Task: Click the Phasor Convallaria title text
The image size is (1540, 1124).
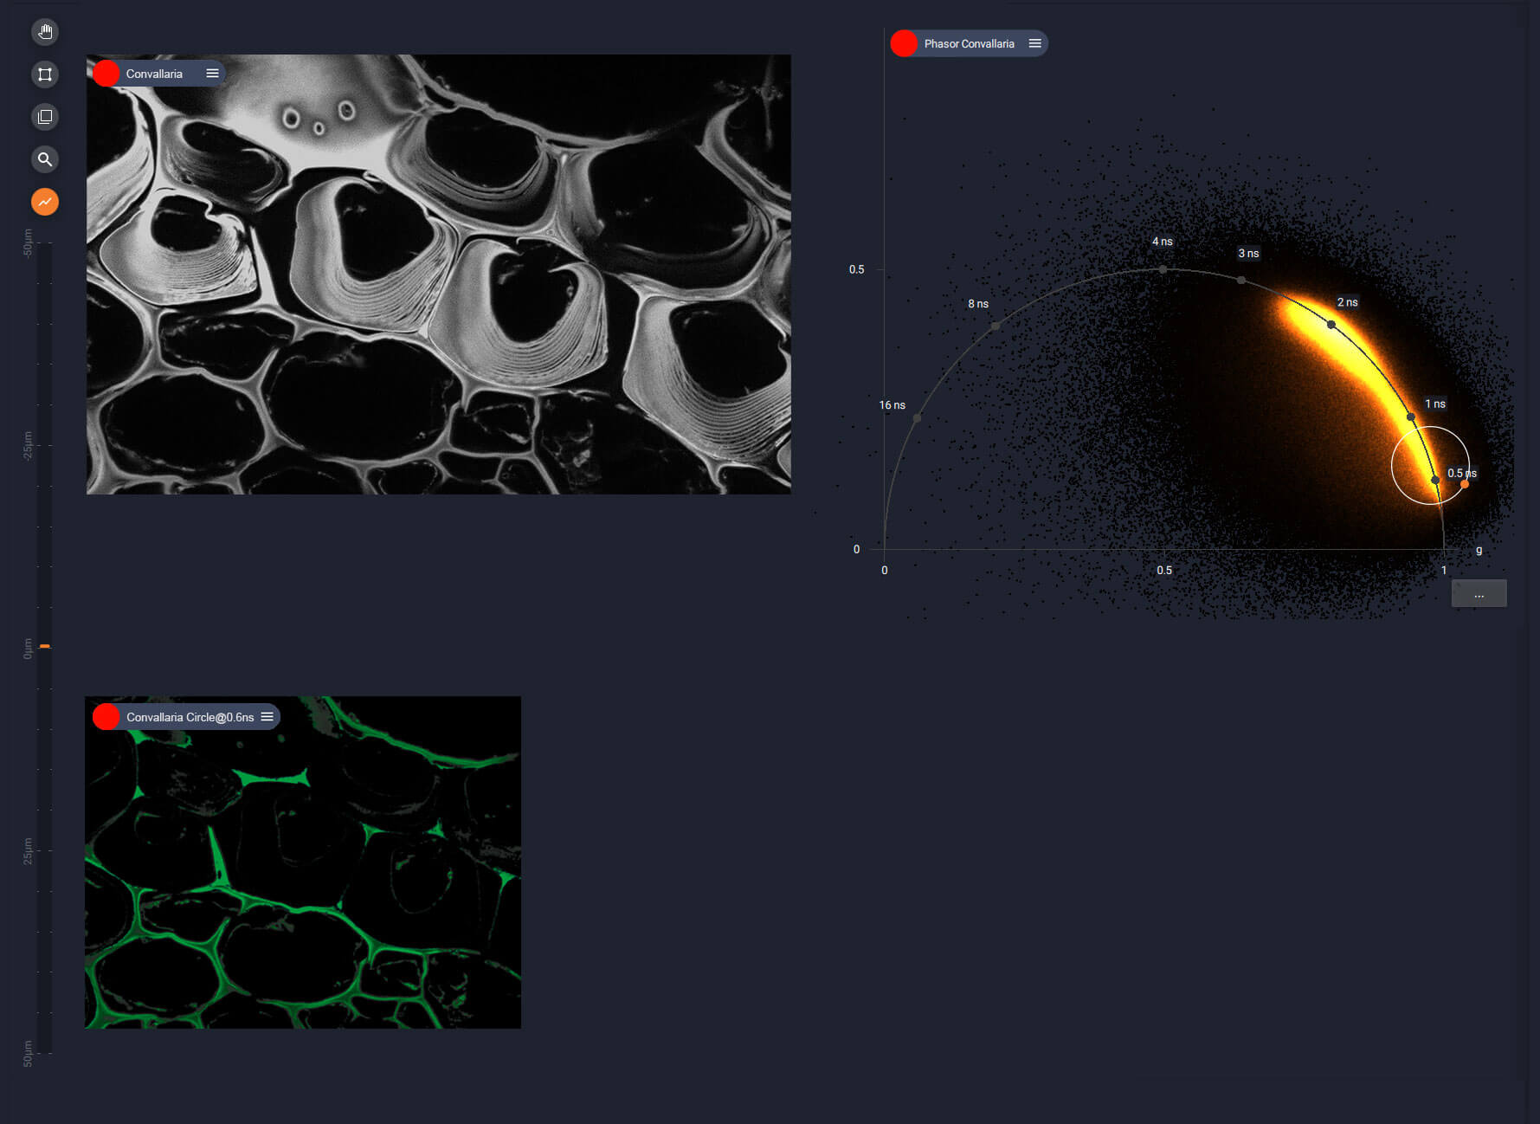Action: click(969, 43)
